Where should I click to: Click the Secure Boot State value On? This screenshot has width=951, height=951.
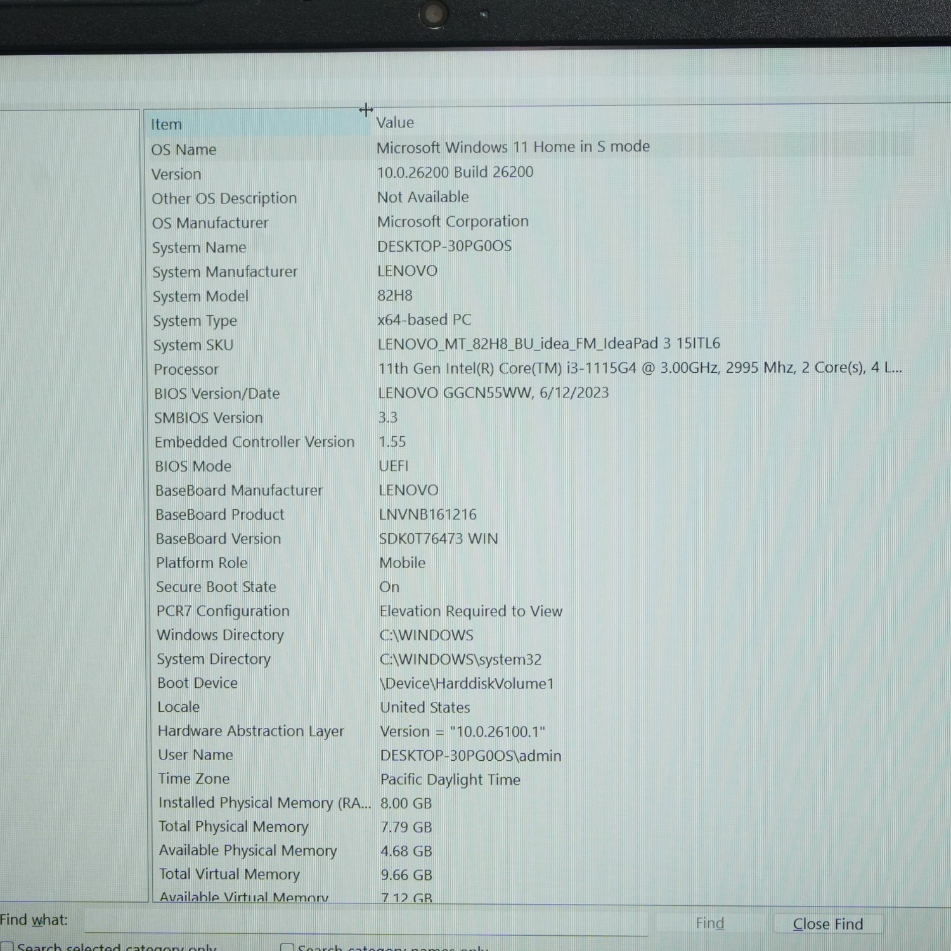pos(389,586)
